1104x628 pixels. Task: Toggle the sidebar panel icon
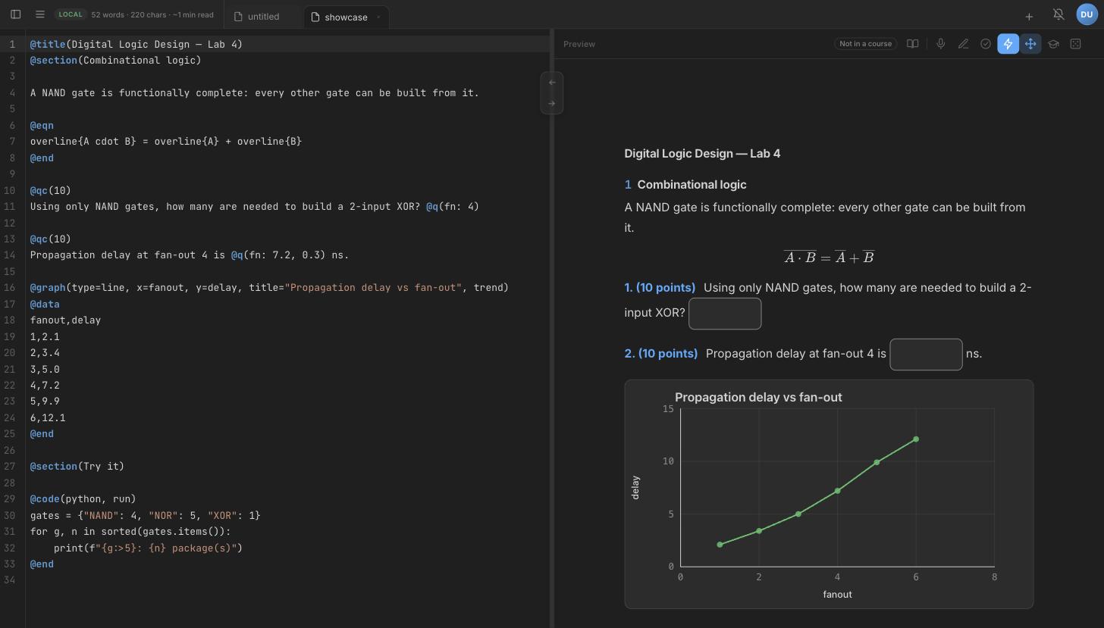coord(15,14)
